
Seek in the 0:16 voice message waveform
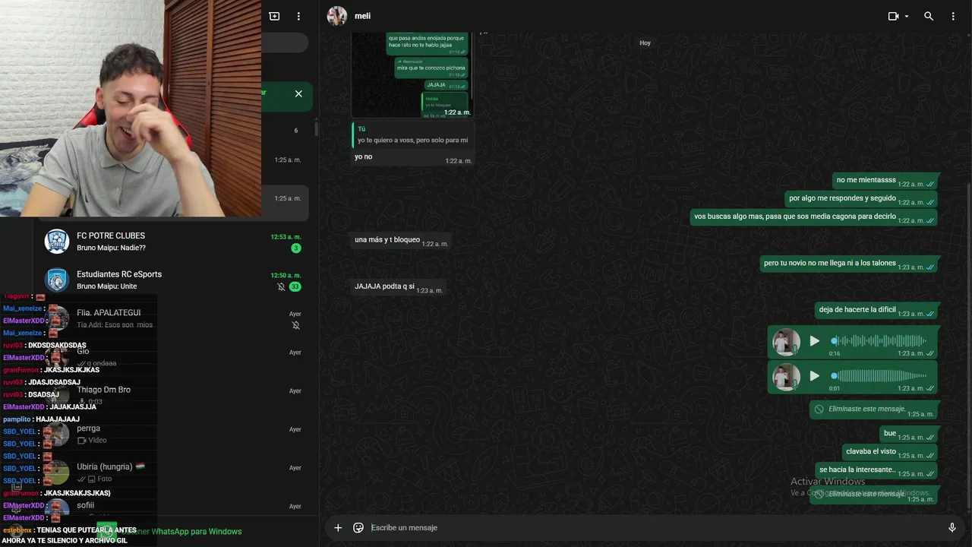tap(879, 341)
